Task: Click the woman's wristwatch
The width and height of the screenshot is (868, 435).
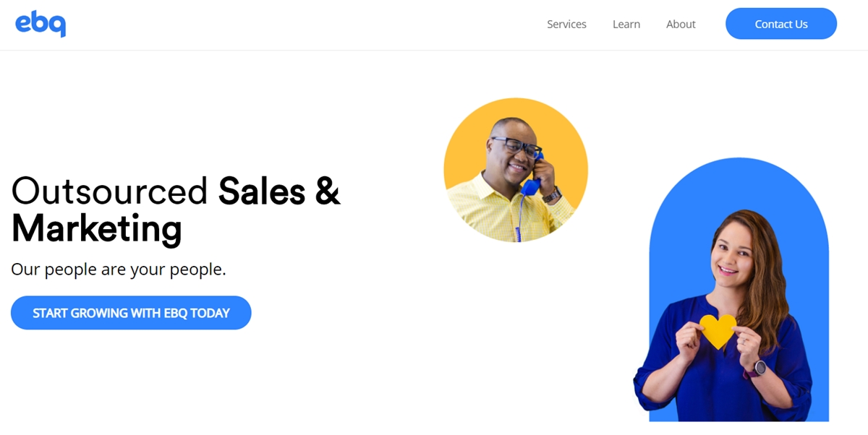Action: [758, 369]
